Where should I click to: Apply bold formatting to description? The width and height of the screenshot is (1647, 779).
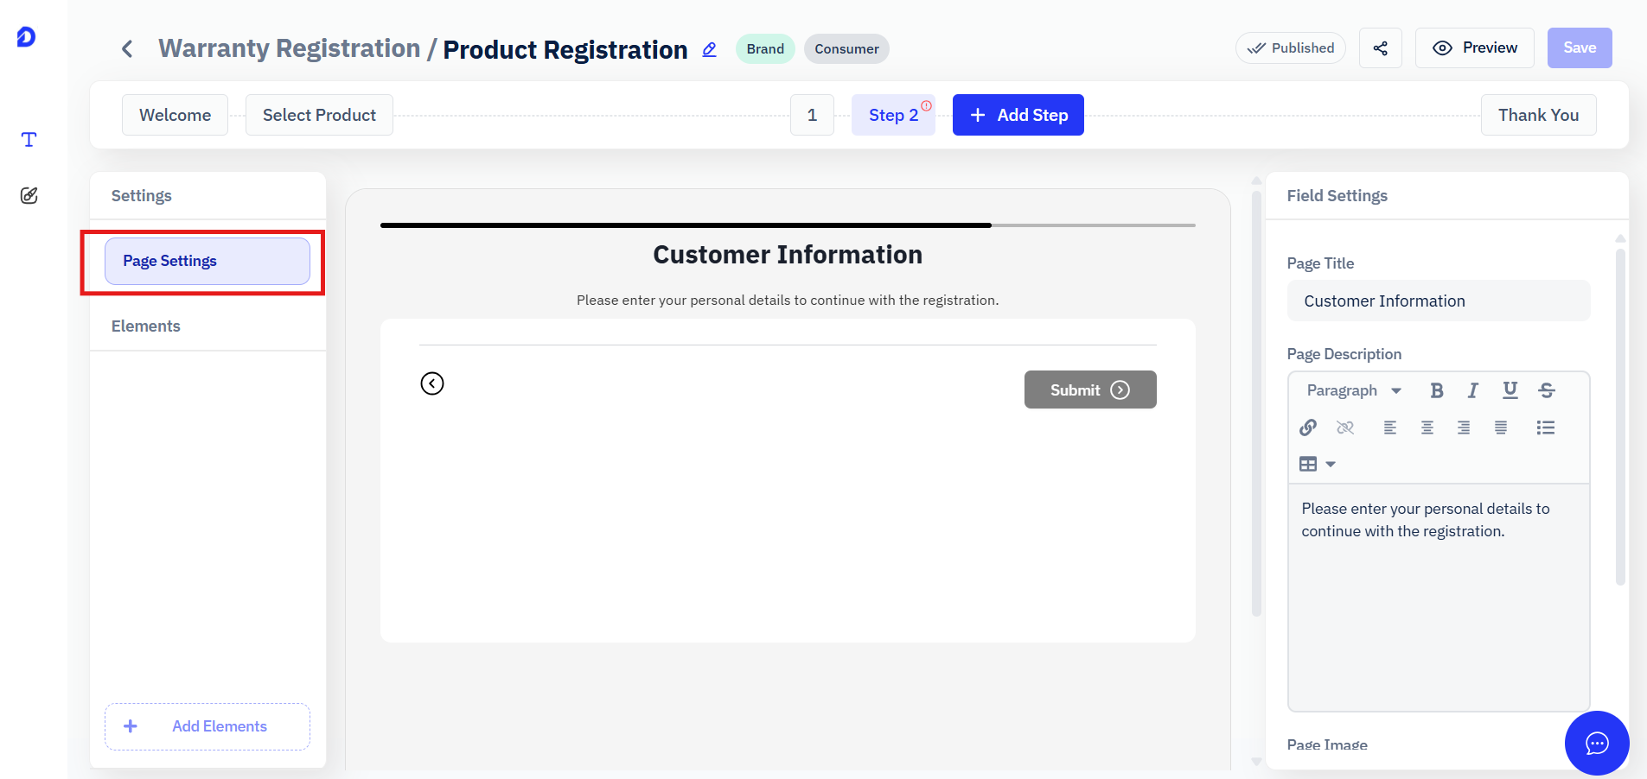pos(1436,390)
